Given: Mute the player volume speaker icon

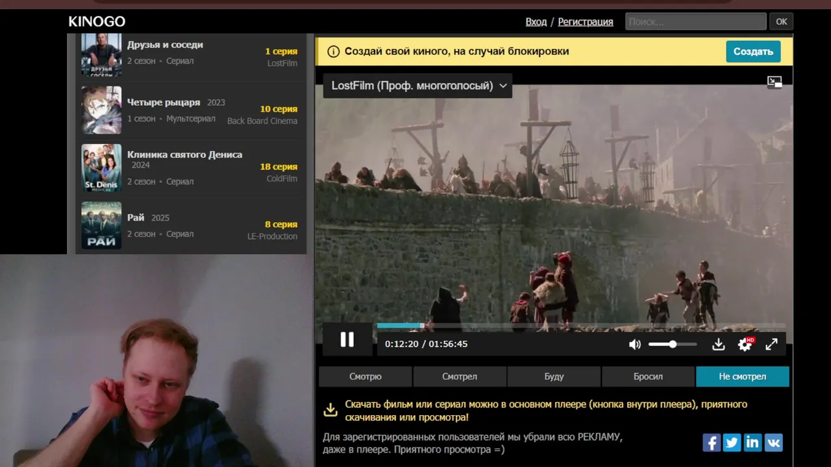Looking at the screenshot, I should click(635, 344).
